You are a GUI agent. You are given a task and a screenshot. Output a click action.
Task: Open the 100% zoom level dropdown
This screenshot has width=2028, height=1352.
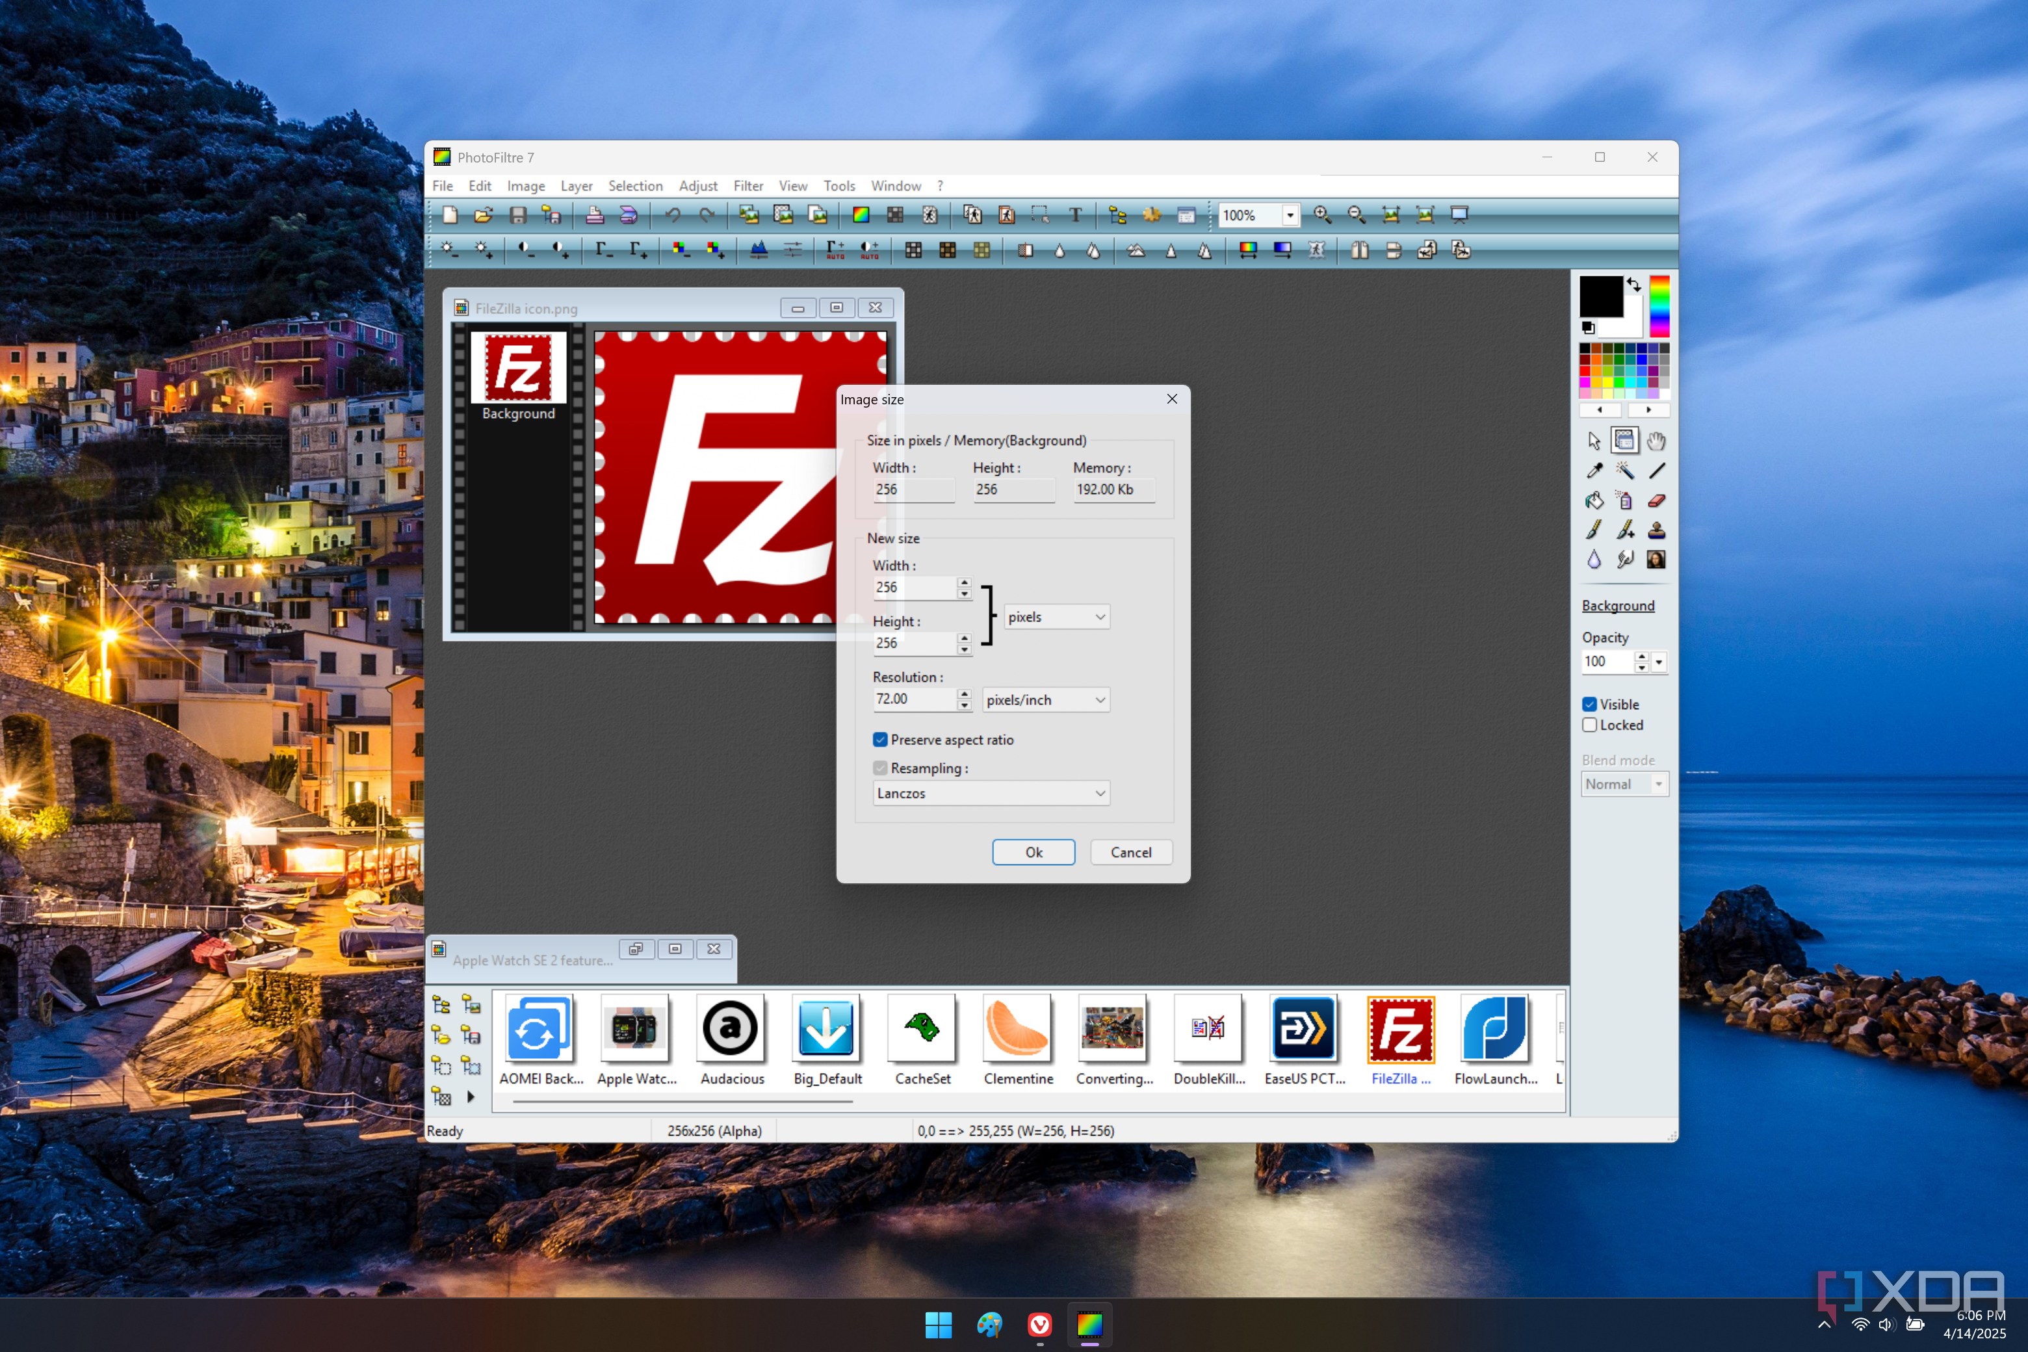tap(1291, 214)
